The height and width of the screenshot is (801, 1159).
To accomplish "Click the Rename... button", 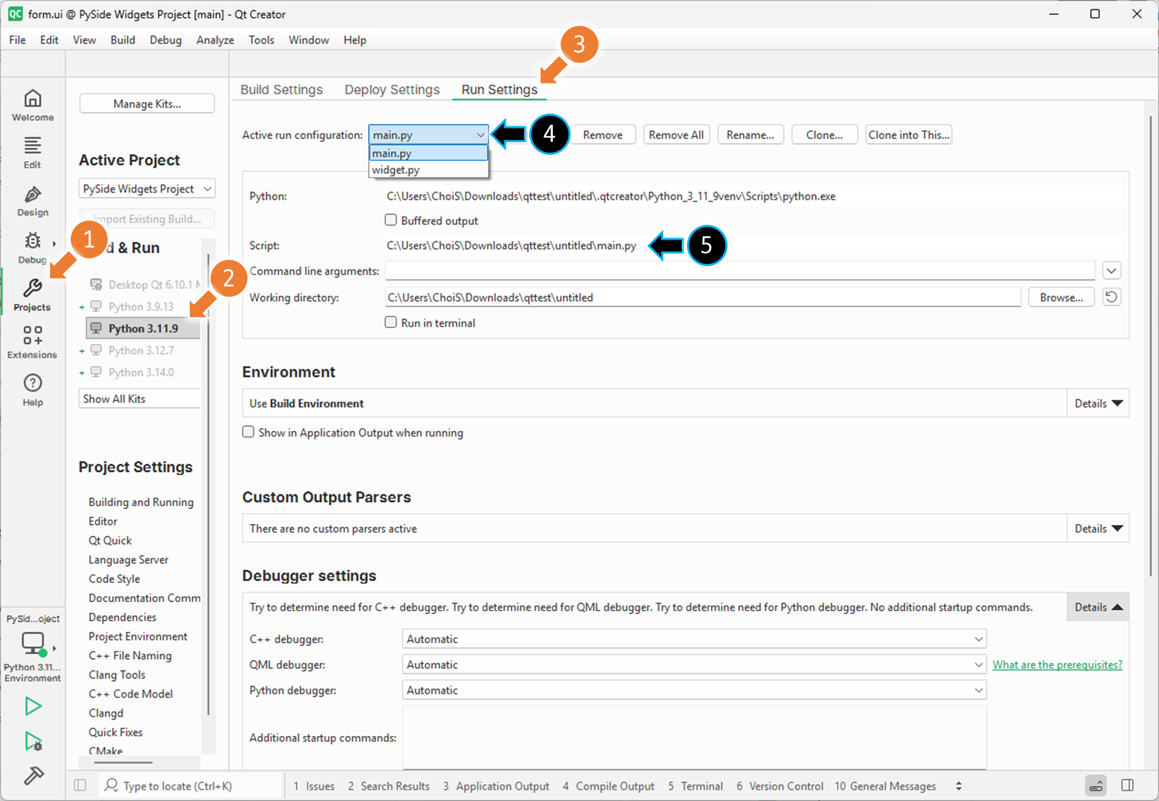I will tap(750, 135).
